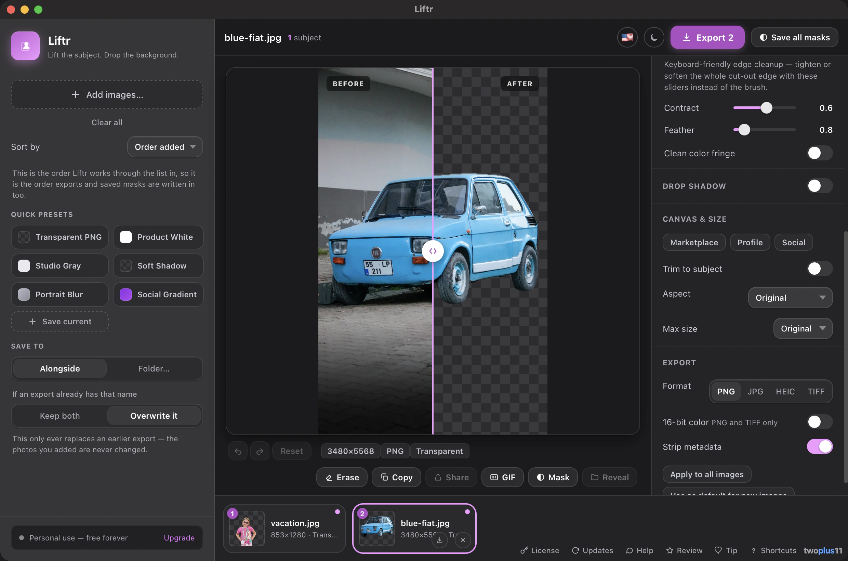Open the License link with key icon
The width and height of the screenshot is (848, 561).
tap(540, 550)
